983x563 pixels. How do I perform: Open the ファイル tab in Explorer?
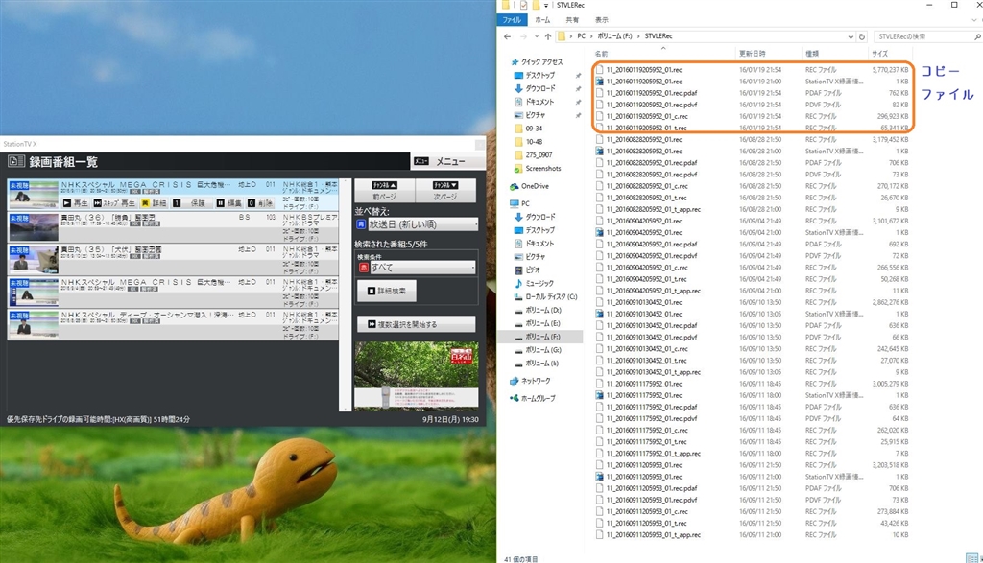(x=512, y=20)
